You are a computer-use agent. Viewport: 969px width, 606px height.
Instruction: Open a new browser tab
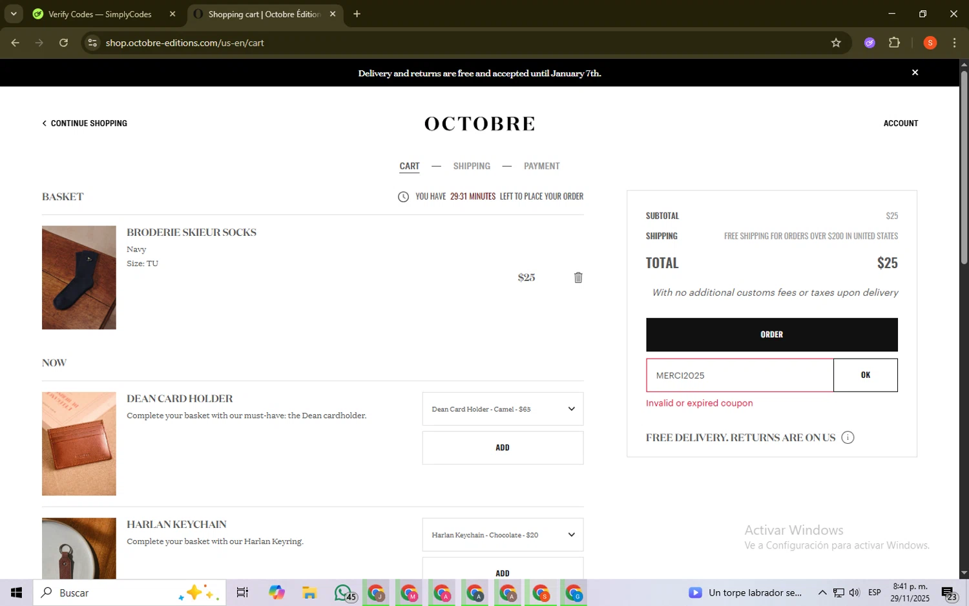coord(357,14)
